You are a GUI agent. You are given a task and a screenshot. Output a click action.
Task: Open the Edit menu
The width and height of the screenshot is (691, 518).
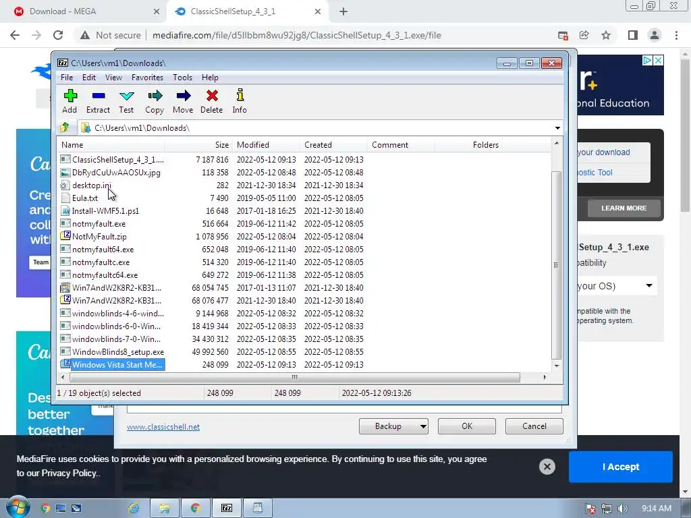coord(89,78)
